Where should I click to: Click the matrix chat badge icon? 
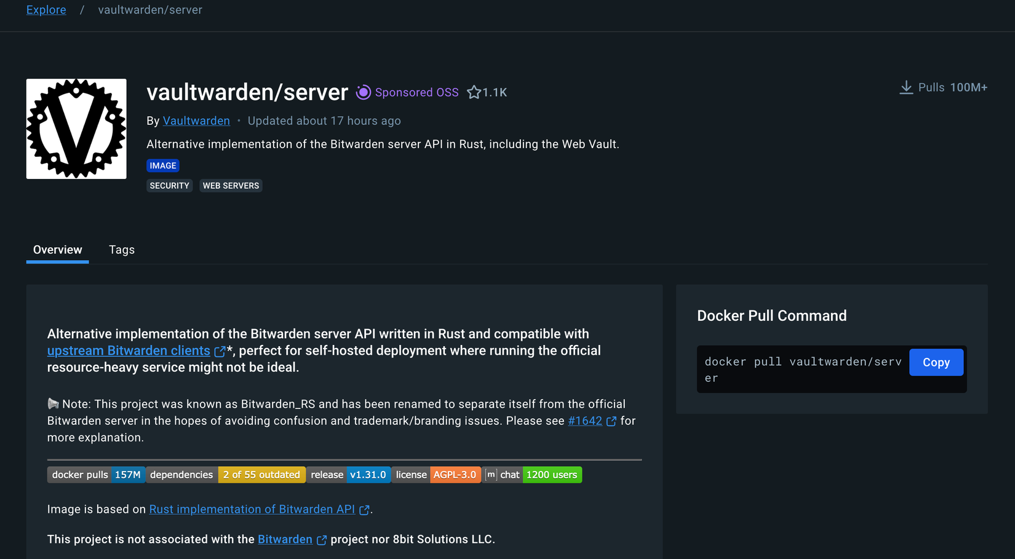[x=491, y=475]
